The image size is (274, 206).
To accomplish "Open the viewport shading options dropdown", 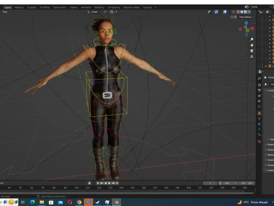I will pos(253,12).
